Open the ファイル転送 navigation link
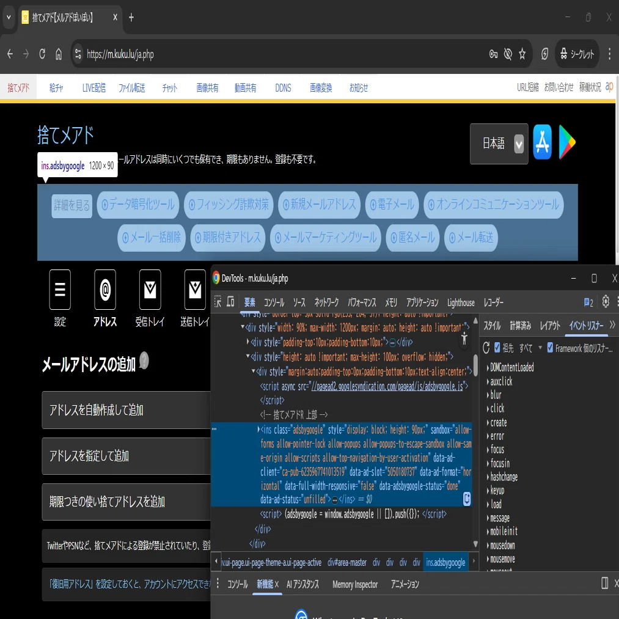Screen dimensions: 619x619 click(132, 87)
